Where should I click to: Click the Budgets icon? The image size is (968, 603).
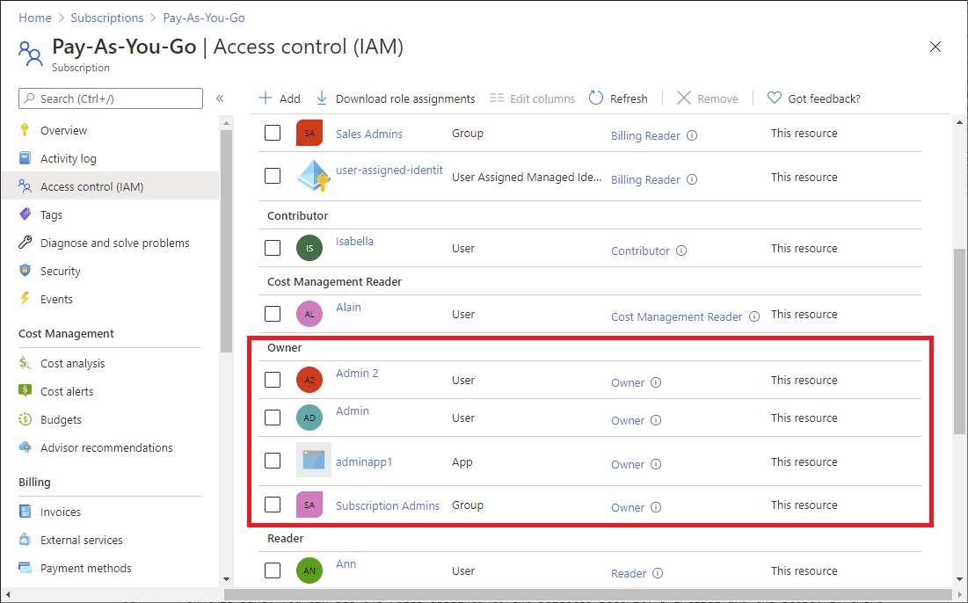(x=25, y=419)
